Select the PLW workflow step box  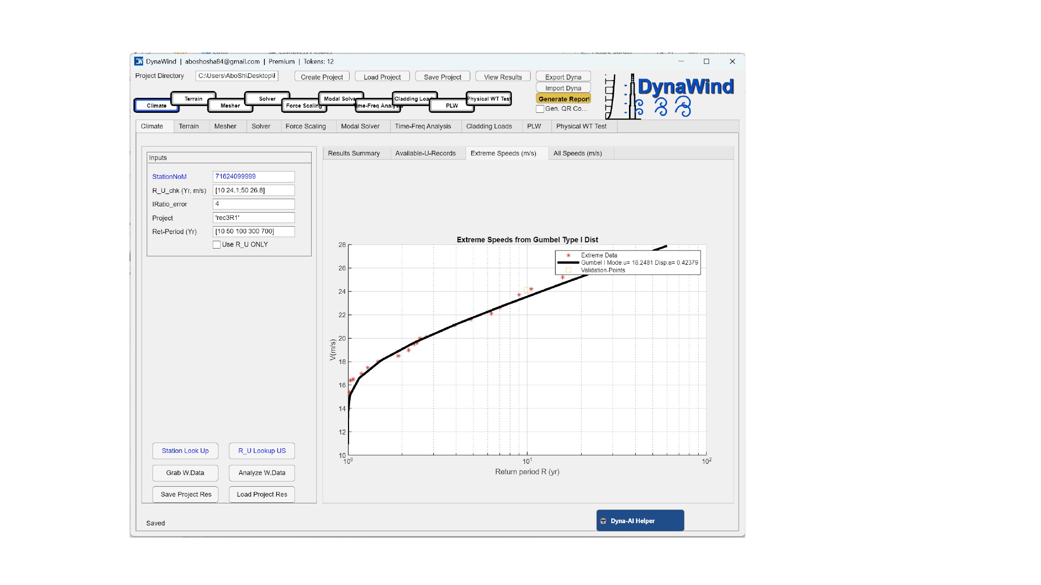[452, 106]
